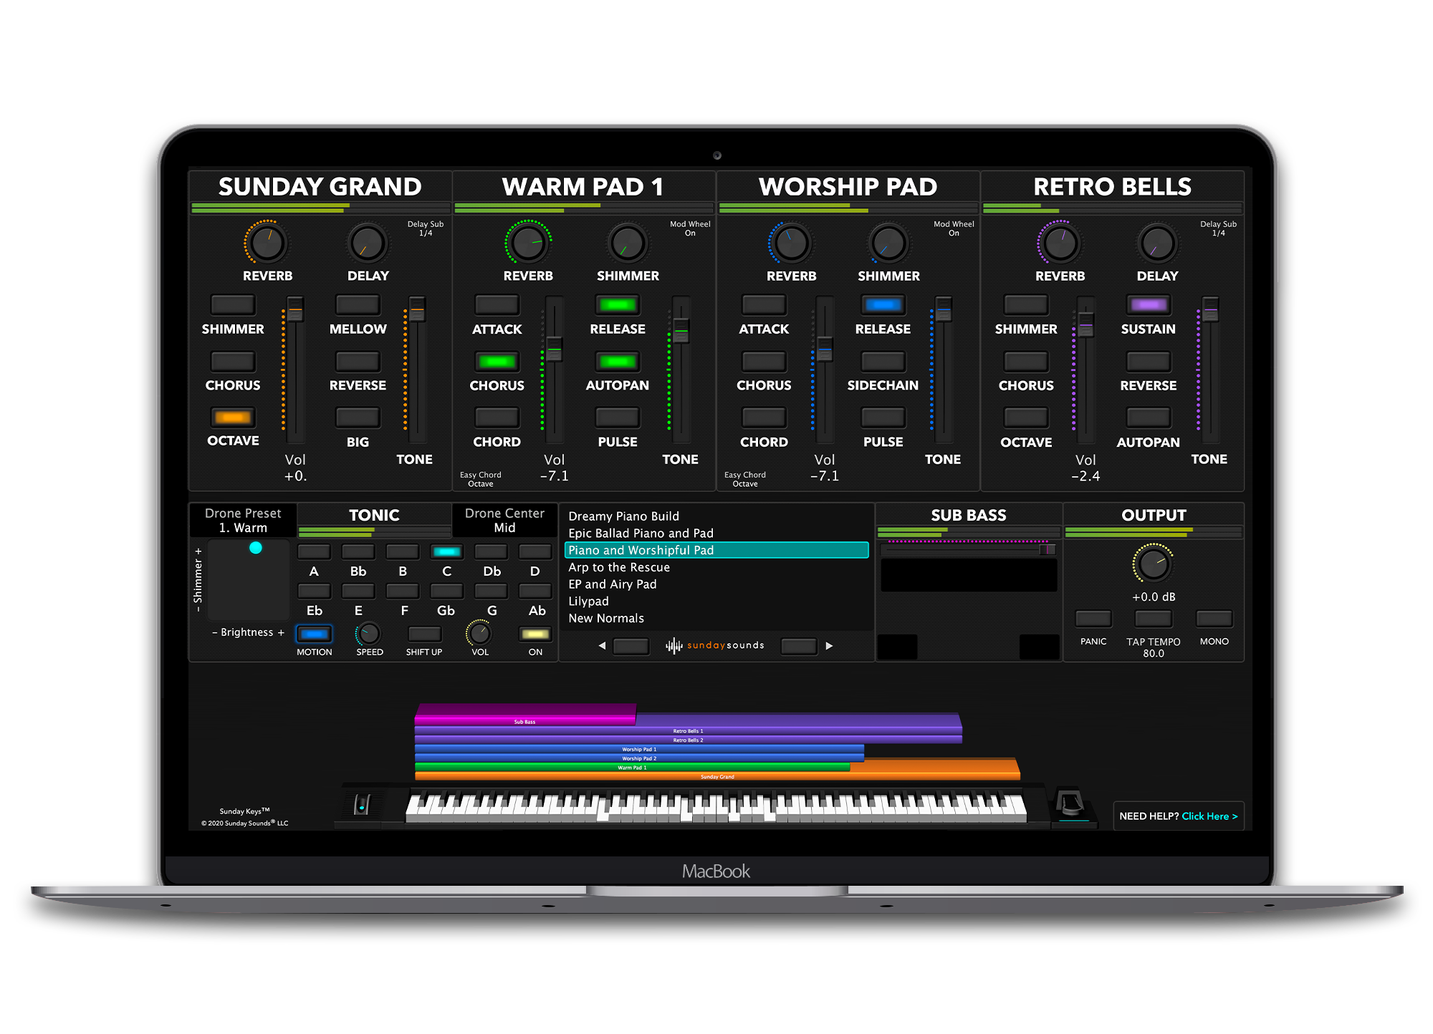The width and height of the screenshot is (1433, 1034).
Task: Toggle Chorus on Warm Pad 1
Action: click(497, 362)
